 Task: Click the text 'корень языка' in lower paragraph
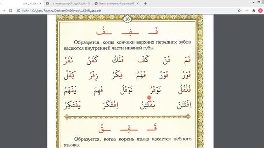(x=134, y=139)
